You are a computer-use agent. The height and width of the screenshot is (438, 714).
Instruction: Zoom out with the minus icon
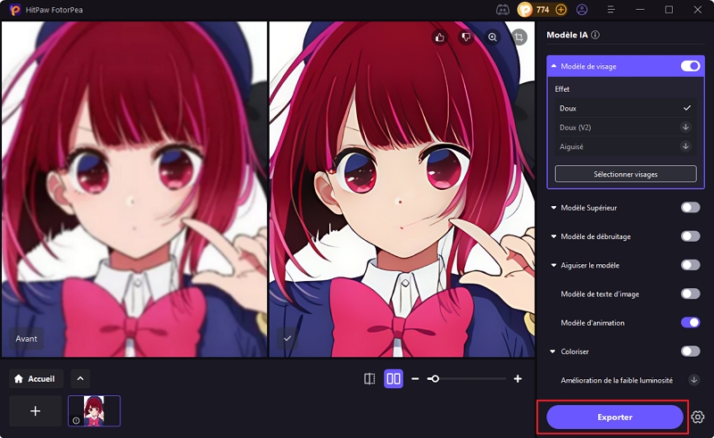pos(415,379)
